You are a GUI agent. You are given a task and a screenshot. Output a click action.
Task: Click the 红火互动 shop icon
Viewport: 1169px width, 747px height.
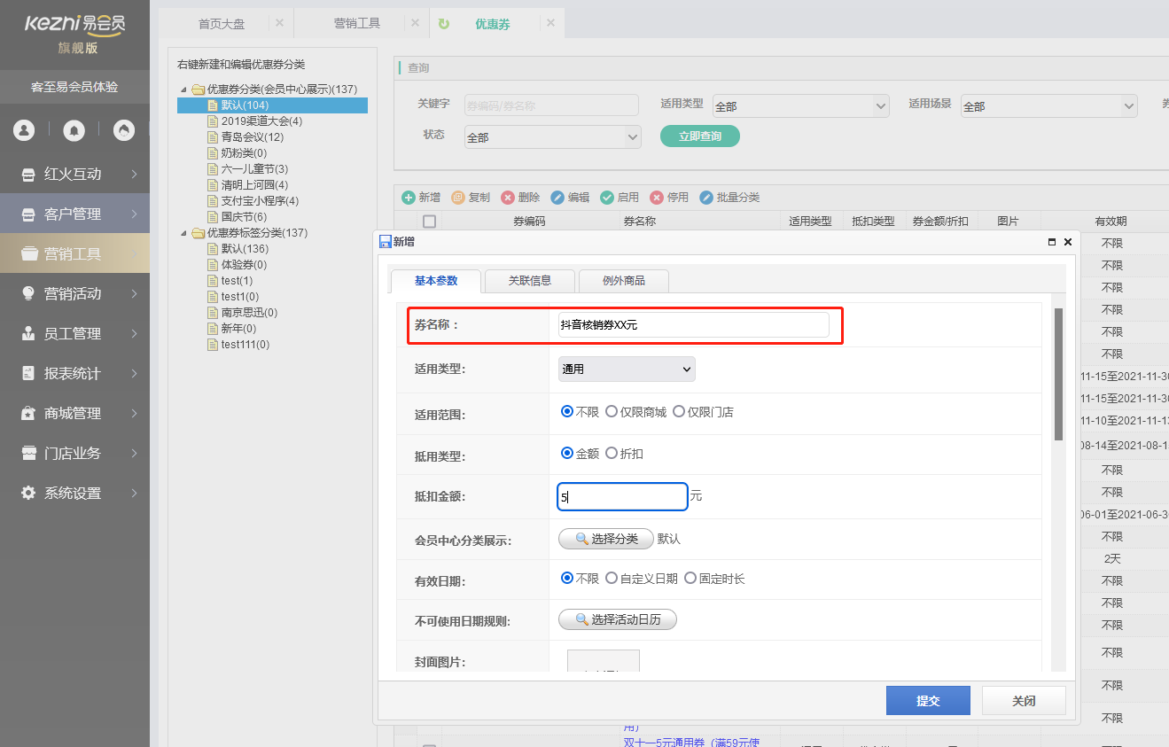coord(29,175)
